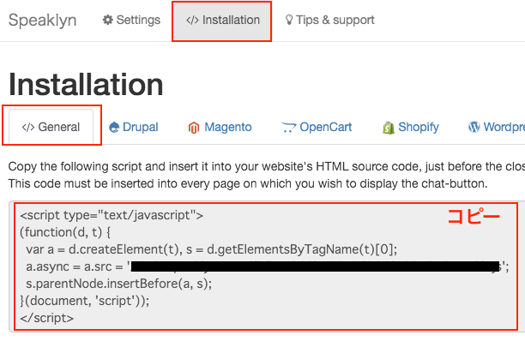
Task: Switch to the Magento tab label
Action: (227, 127)
